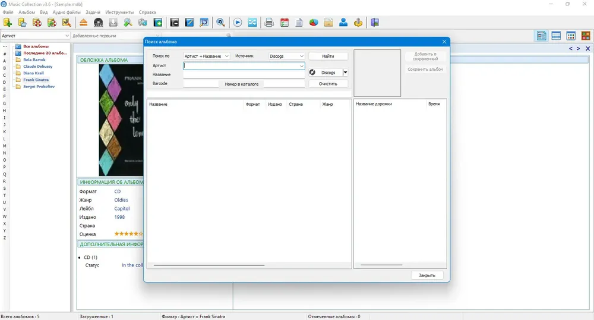
Task: Click the blue person user icon
Action: click(343, 23)
